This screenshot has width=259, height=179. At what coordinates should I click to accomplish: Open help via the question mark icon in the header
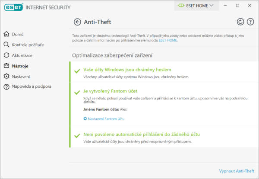pos(250,22)
